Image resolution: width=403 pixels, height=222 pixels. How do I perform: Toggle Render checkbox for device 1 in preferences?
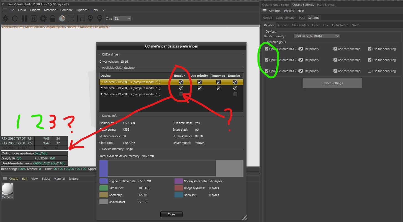click(x=181, y=82)
